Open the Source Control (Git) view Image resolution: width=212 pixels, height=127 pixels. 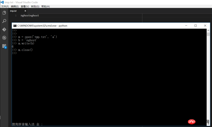(4, 29)
